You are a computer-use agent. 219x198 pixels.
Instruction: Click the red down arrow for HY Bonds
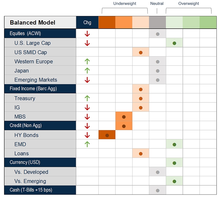tap(87, 135)
